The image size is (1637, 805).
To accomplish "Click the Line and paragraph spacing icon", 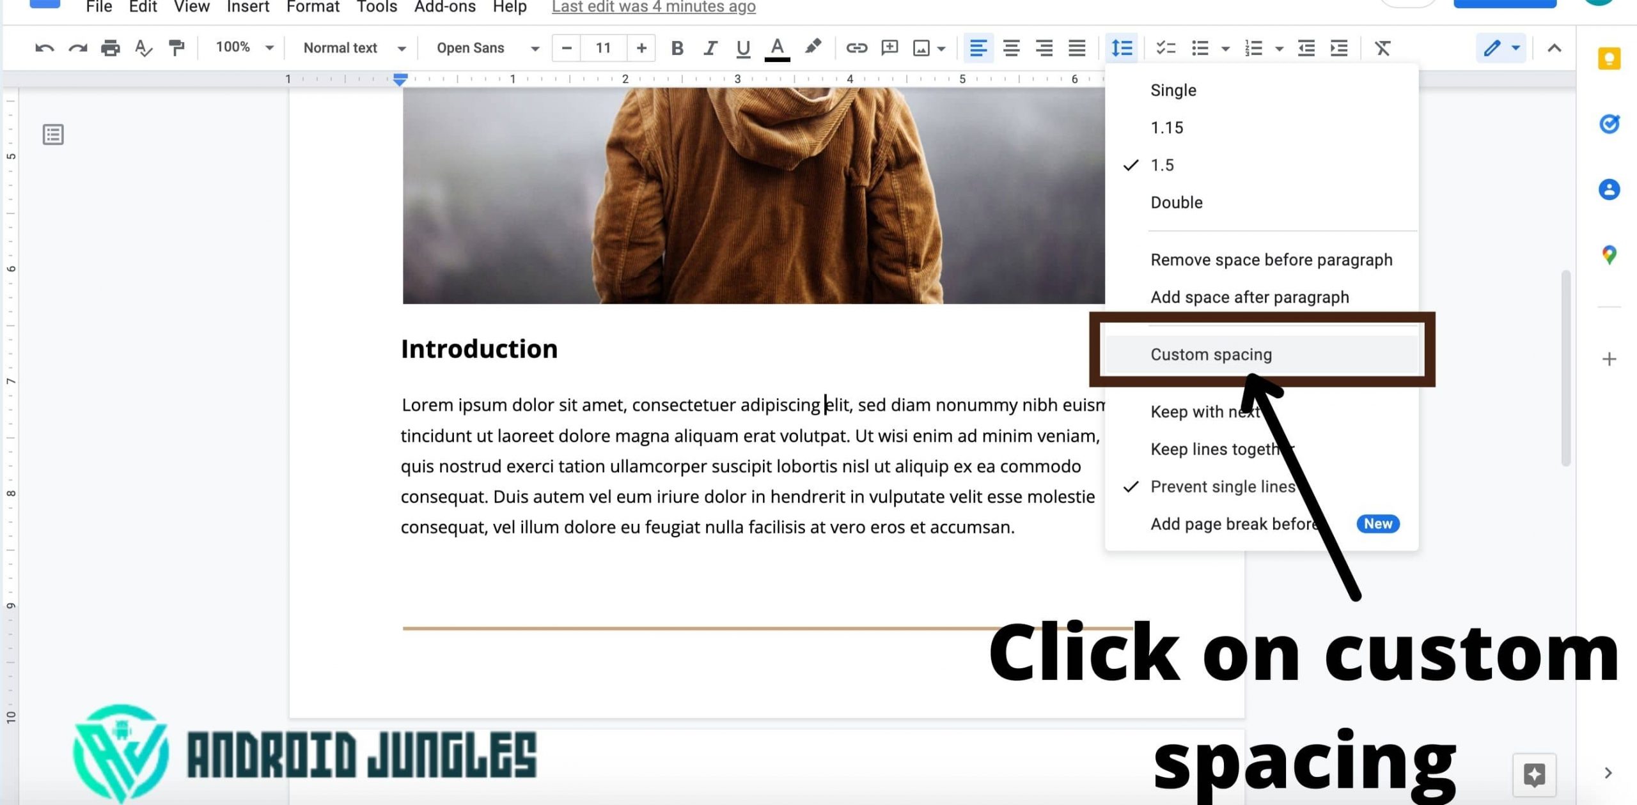I will [x=1122, y=48].
